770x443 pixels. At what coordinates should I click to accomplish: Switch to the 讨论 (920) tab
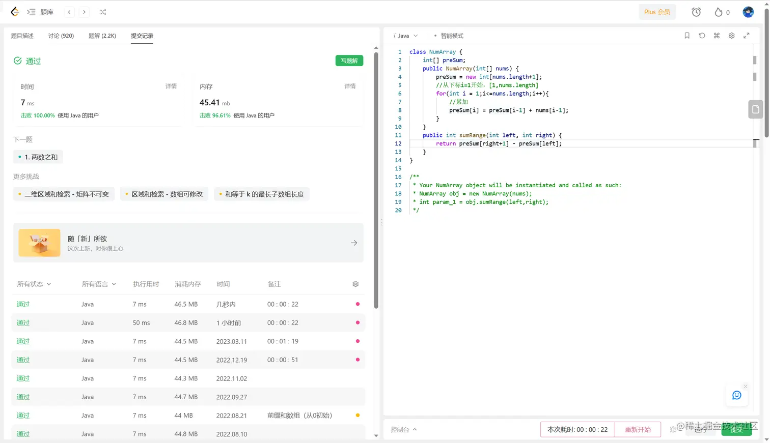coord(61,36)
